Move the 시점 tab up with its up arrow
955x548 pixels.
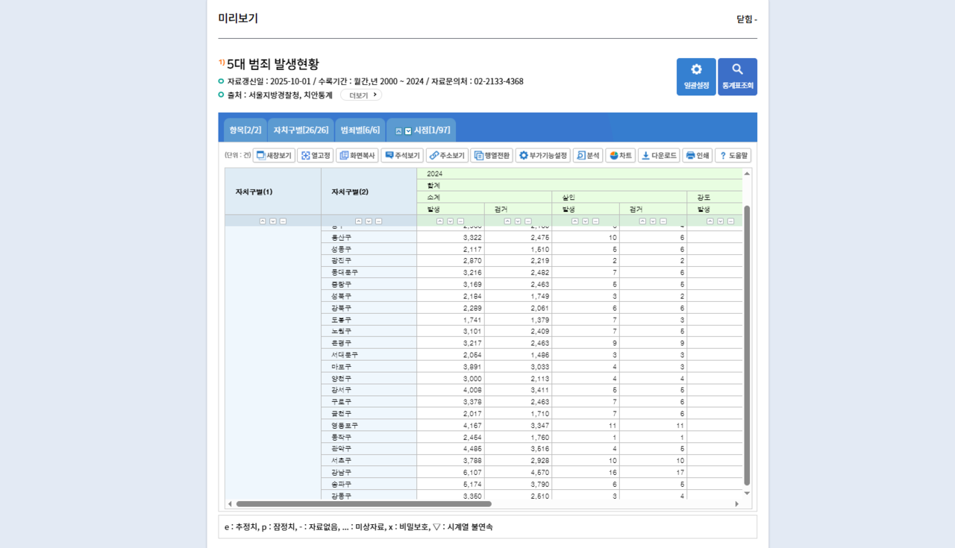pos(398,130)
